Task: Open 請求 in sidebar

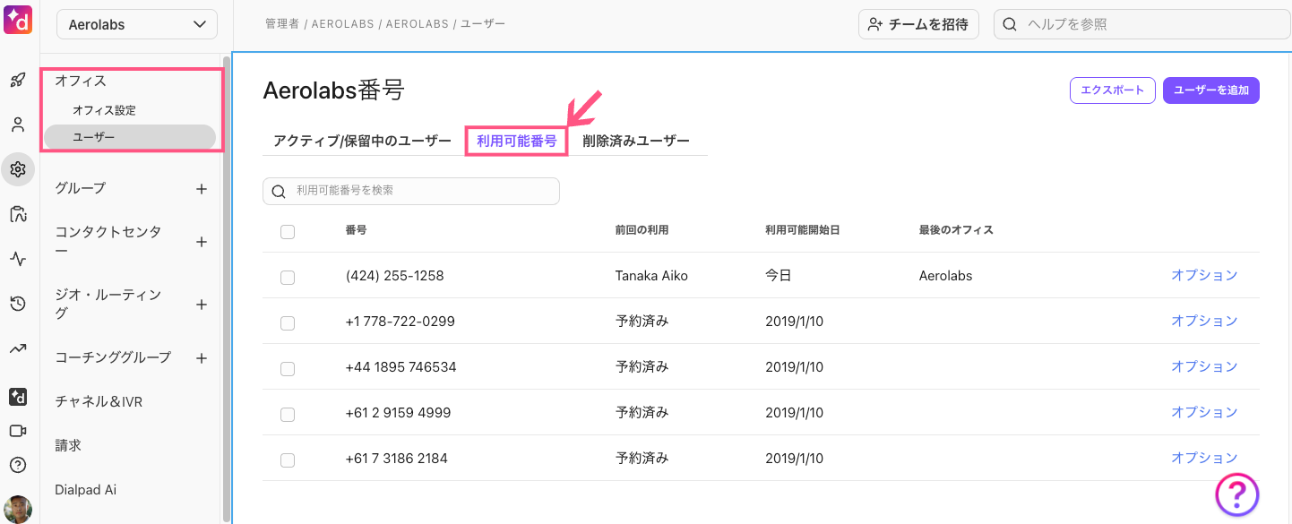Action: 68,445
